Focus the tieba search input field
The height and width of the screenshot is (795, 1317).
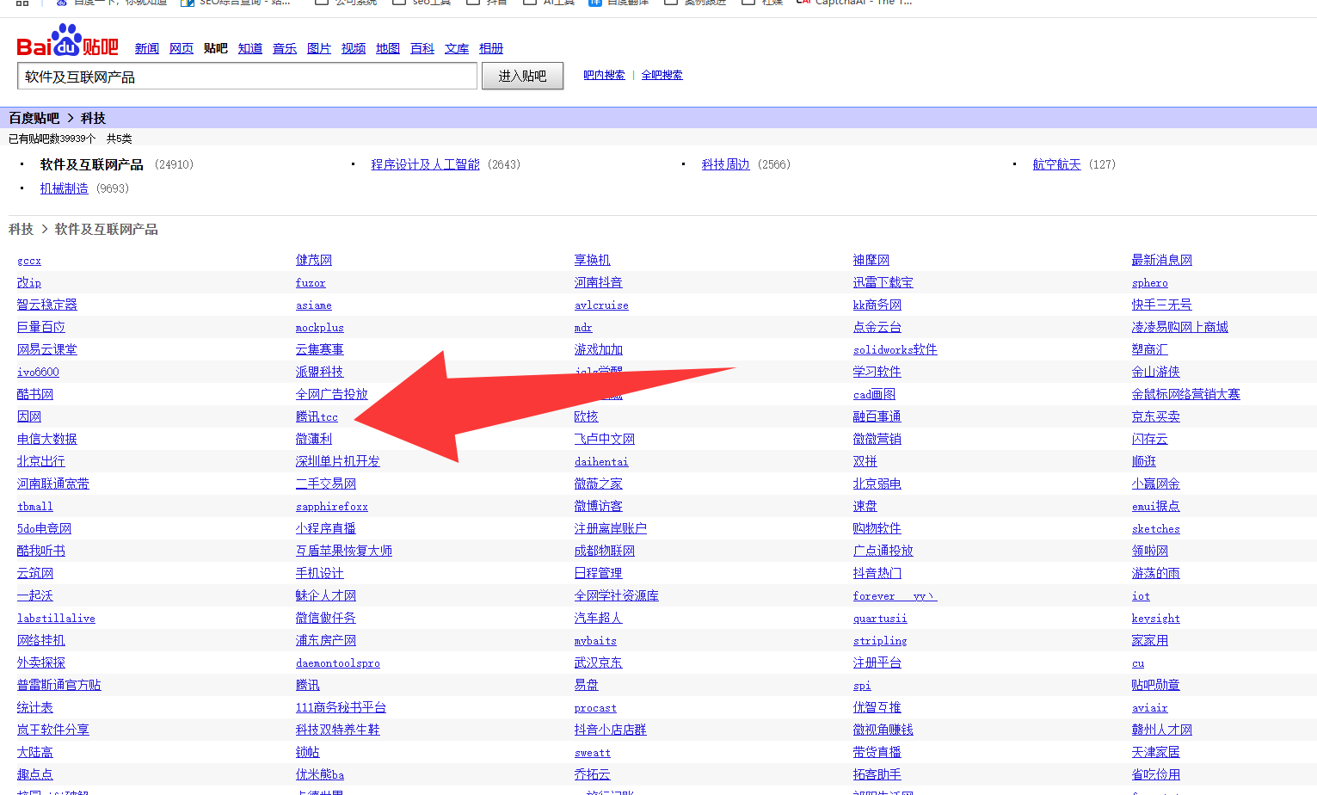pyautogui.click(x=247, y=77)
